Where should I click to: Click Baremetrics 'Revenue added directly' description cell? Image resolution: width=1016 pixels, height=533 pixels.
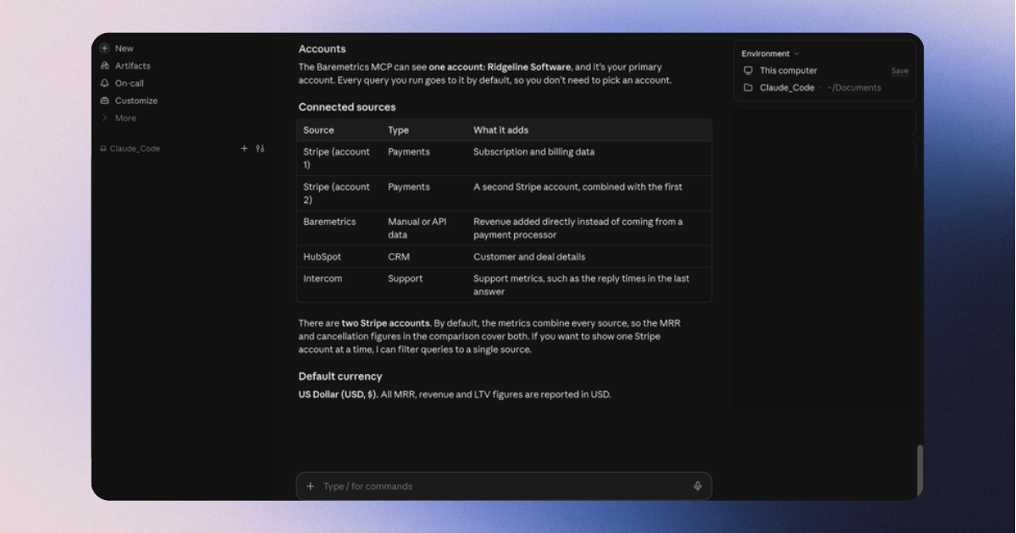coord(578,228)
